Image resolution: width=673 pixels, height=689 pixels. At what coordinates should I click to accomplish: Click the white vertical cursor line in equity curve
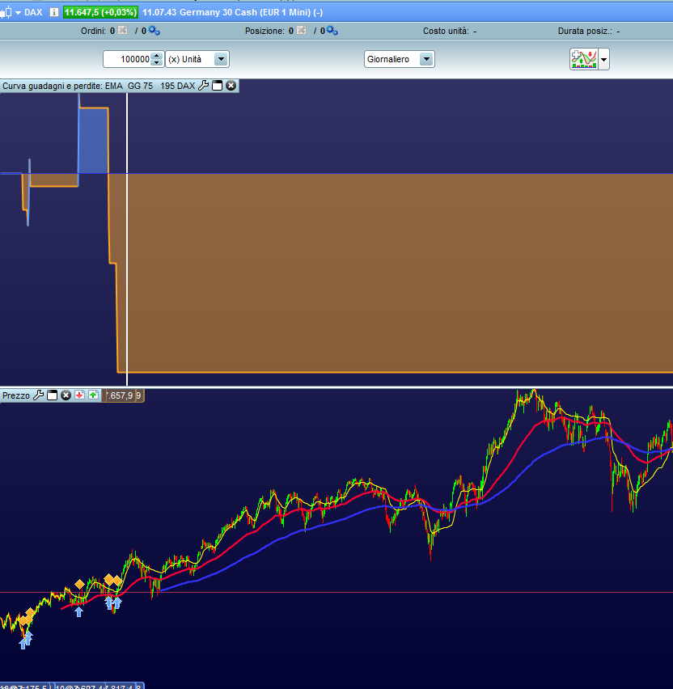pyautogui.click(x=127, y=239)
